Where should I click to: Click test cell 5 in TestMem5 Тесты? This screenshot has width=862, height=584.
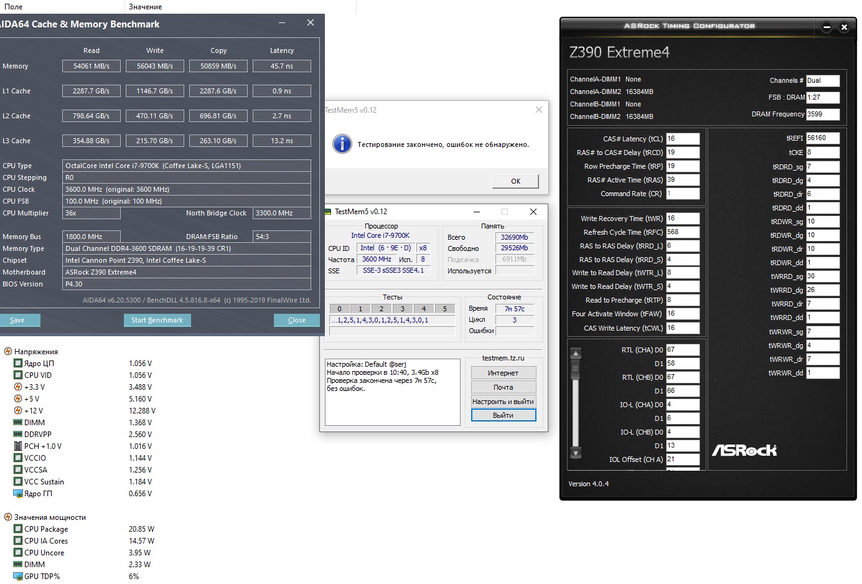pyautogui.click(x=445, y=309)
